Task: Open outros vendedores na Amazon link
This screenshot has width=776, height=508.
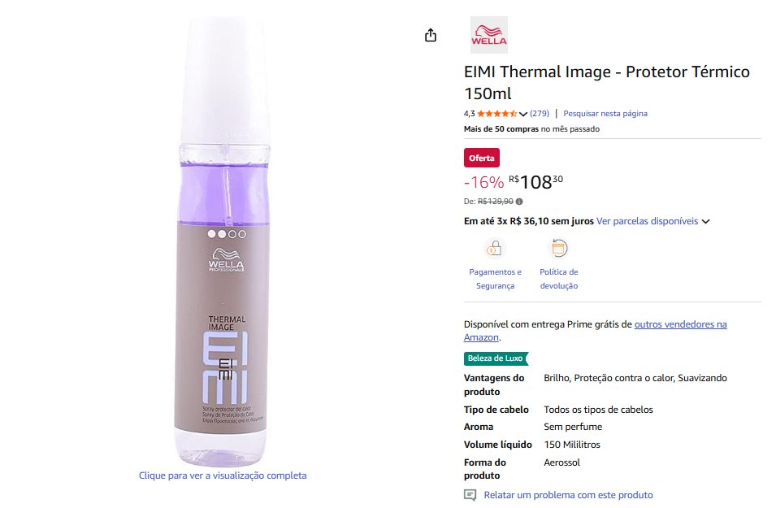Action: (x=596, y=331)
